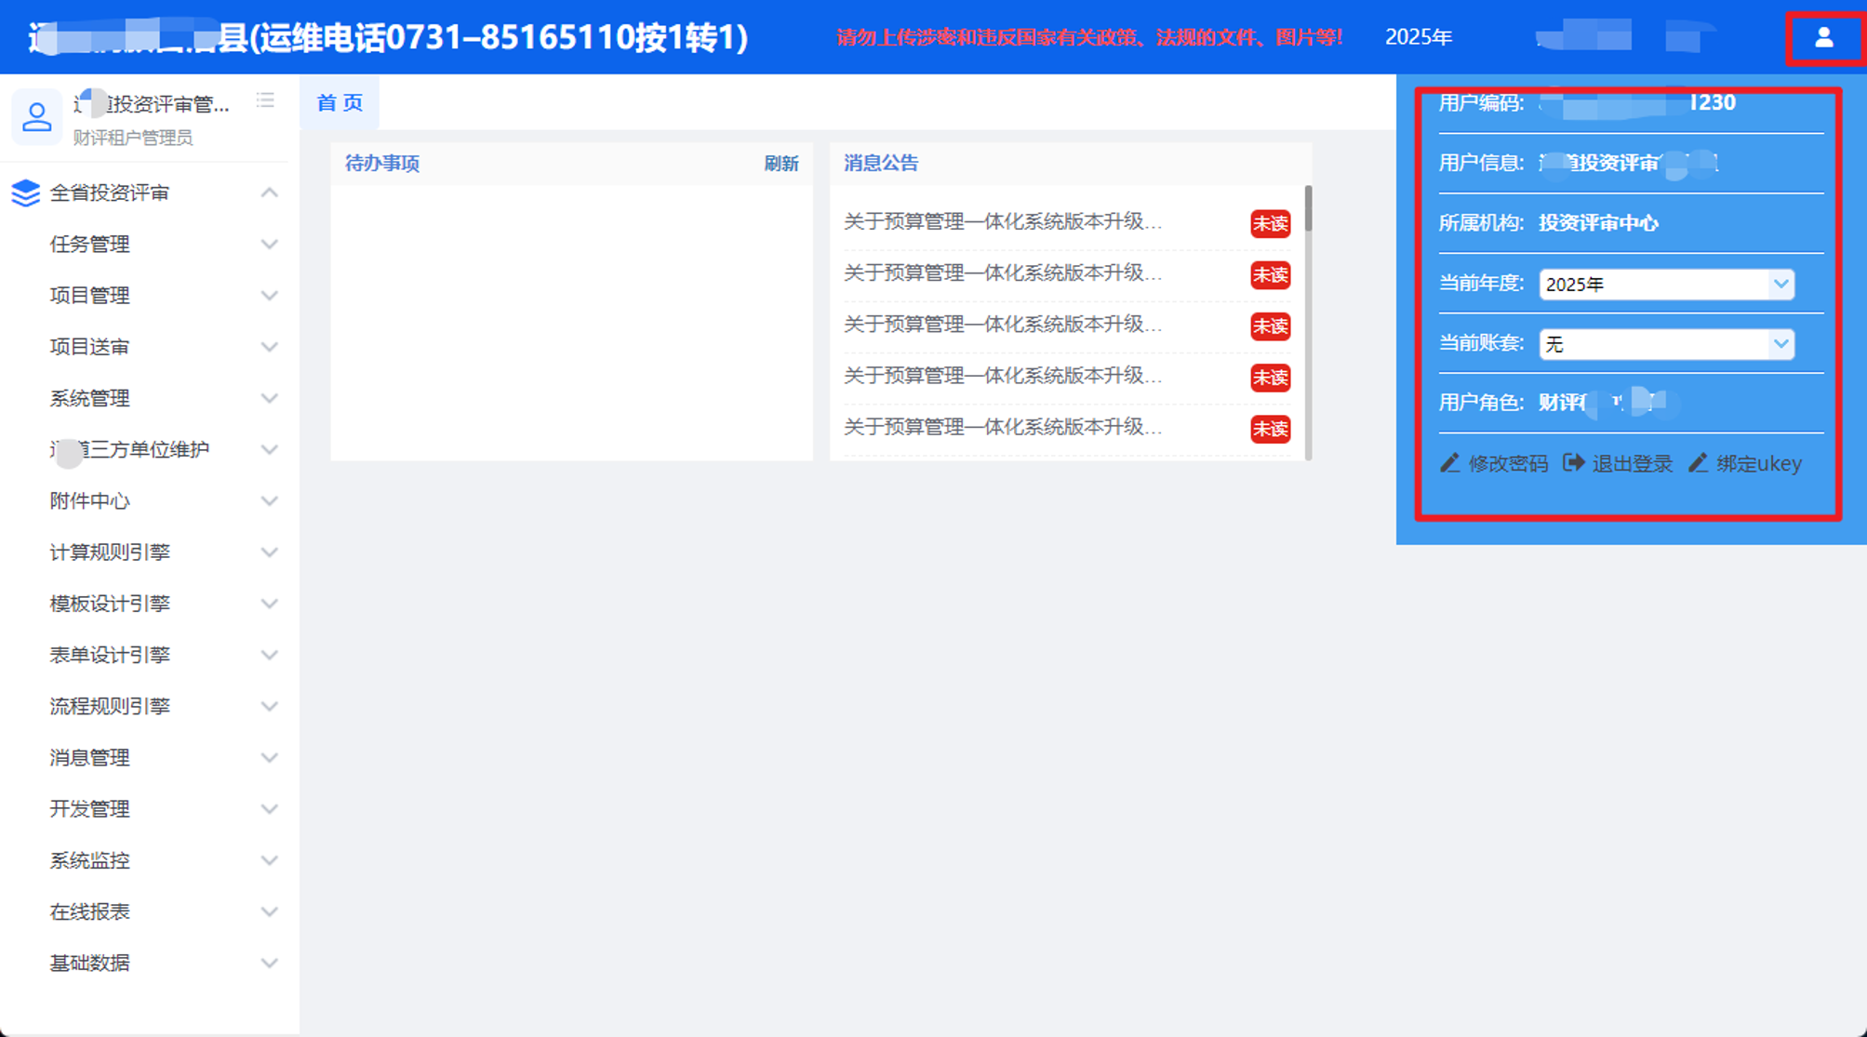
Task: Click the 2025年 label in the header
Action: coord(1418,37)
